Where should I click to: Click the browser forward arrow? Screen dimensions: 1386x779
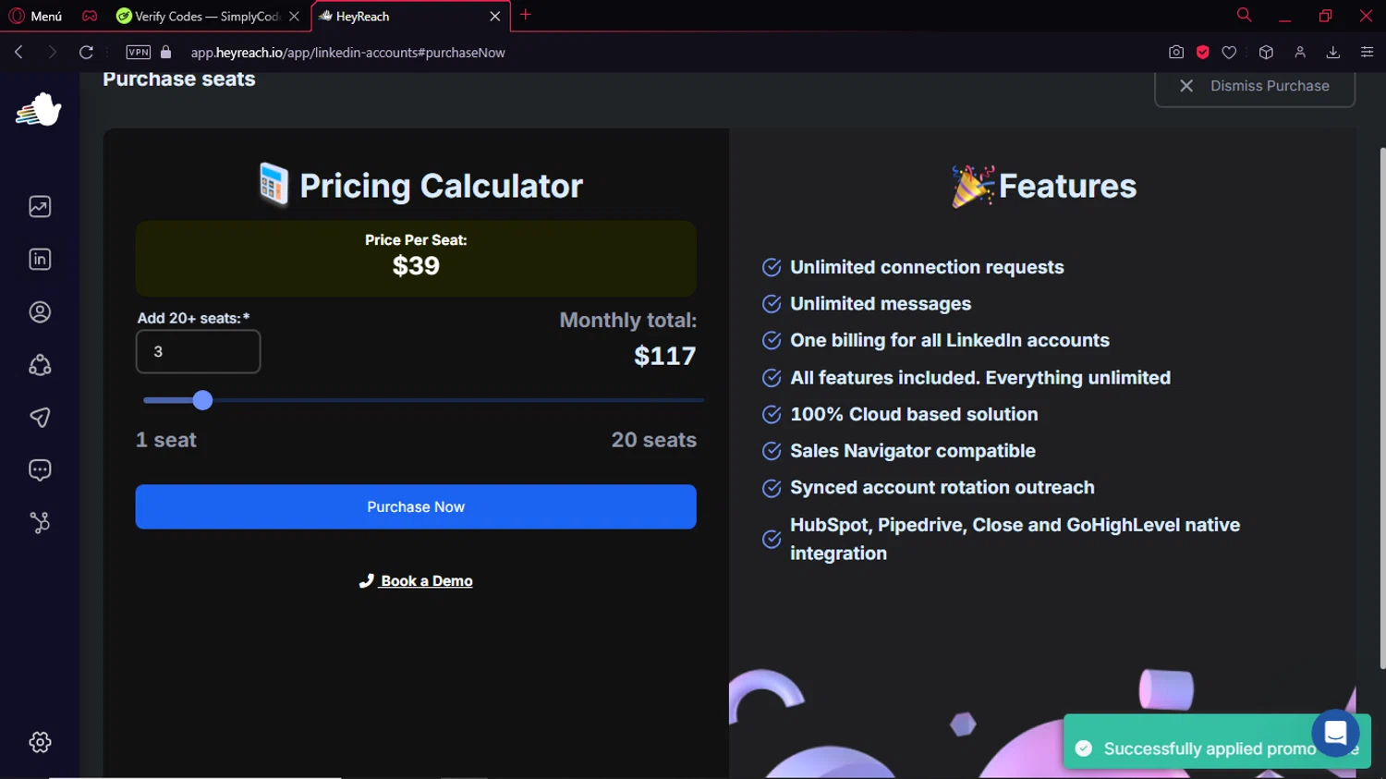click(52, 53)
